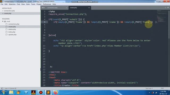Open File Explorer from taskbar
The image size is (170, 95).
[x=11, y=92]
